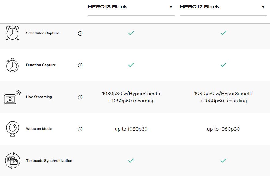Image resolution: width=270 pixels, height=176 pixels.
Task: Click the Timecode Synchronization cameras icon
Action: (x=13, y=161)
